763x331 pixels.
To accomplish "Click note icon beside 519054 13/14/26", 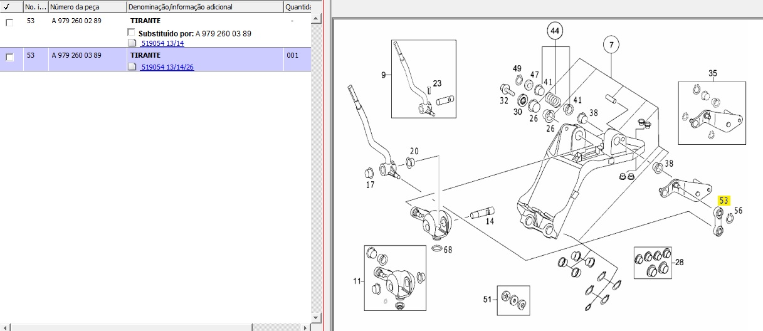I will [132, 67].
